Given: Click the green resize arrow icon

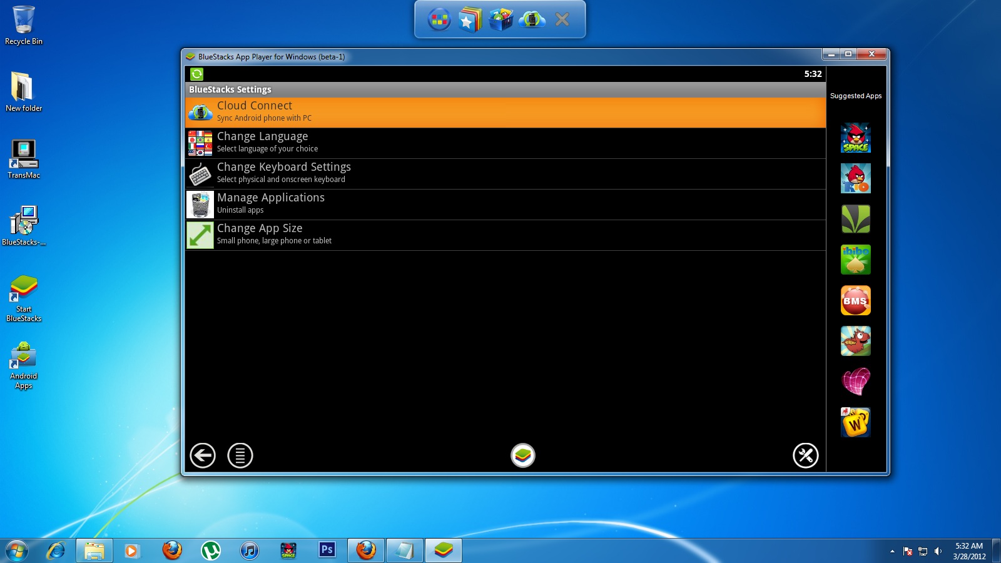Looking at the screenshot, I should pos(200,235).
